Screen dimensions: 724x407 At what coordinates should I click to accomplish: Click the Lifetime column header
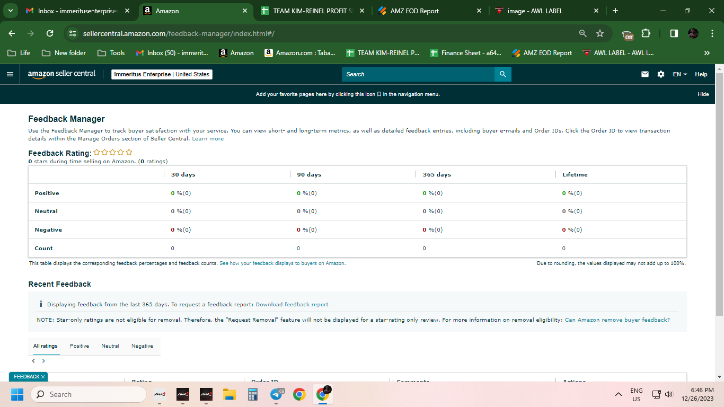click(575, 175)
